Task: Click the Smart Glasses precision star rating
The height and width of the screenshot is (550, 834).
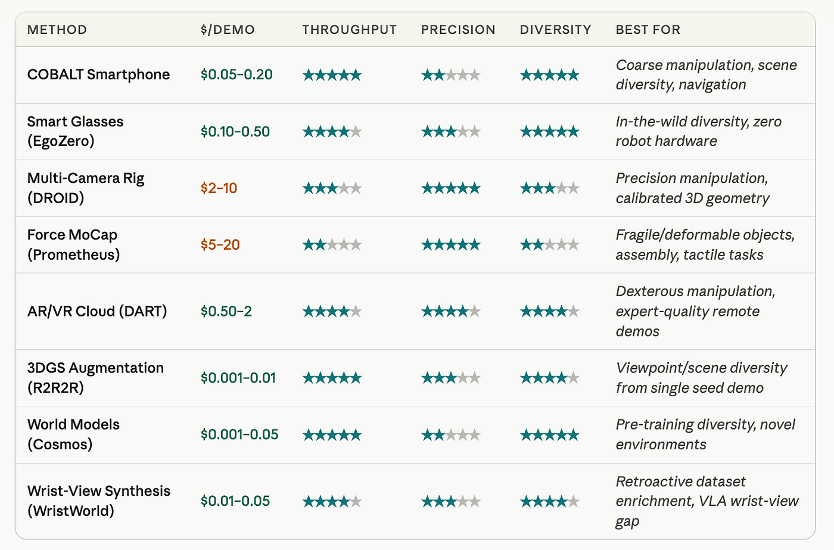Action: (450, 132)
